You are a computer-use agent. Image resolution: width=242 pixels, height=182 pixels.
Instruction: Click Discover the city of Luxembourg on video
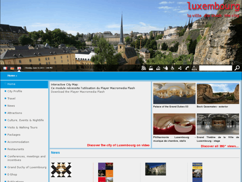(x=118, y=145)
